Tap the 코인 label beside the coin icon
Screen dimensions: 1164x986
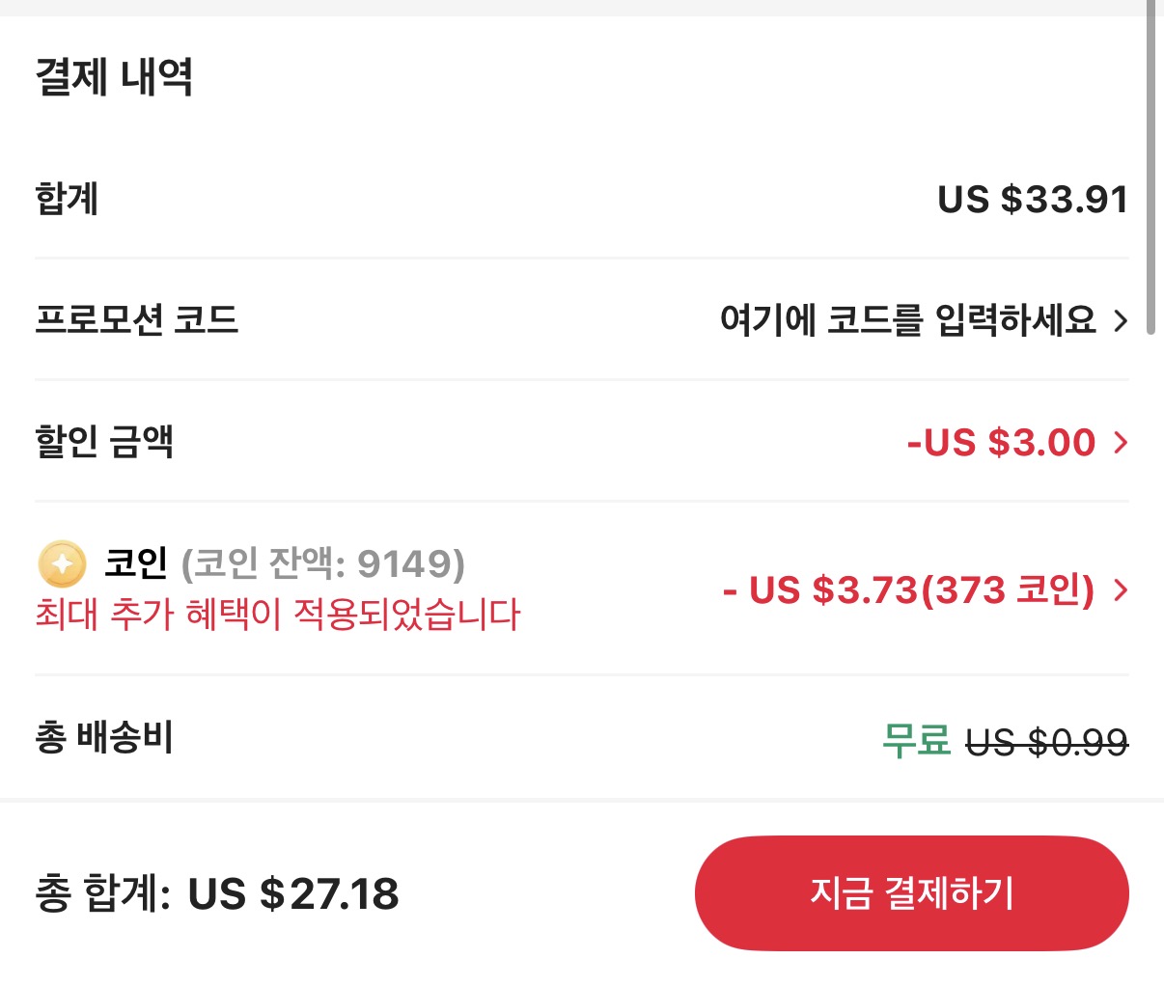point(135,565)
